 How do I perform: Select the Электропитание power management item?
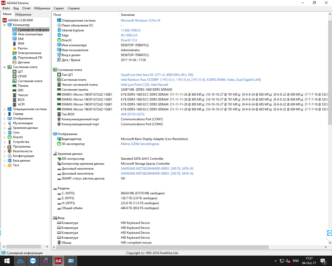pos(30,53)
